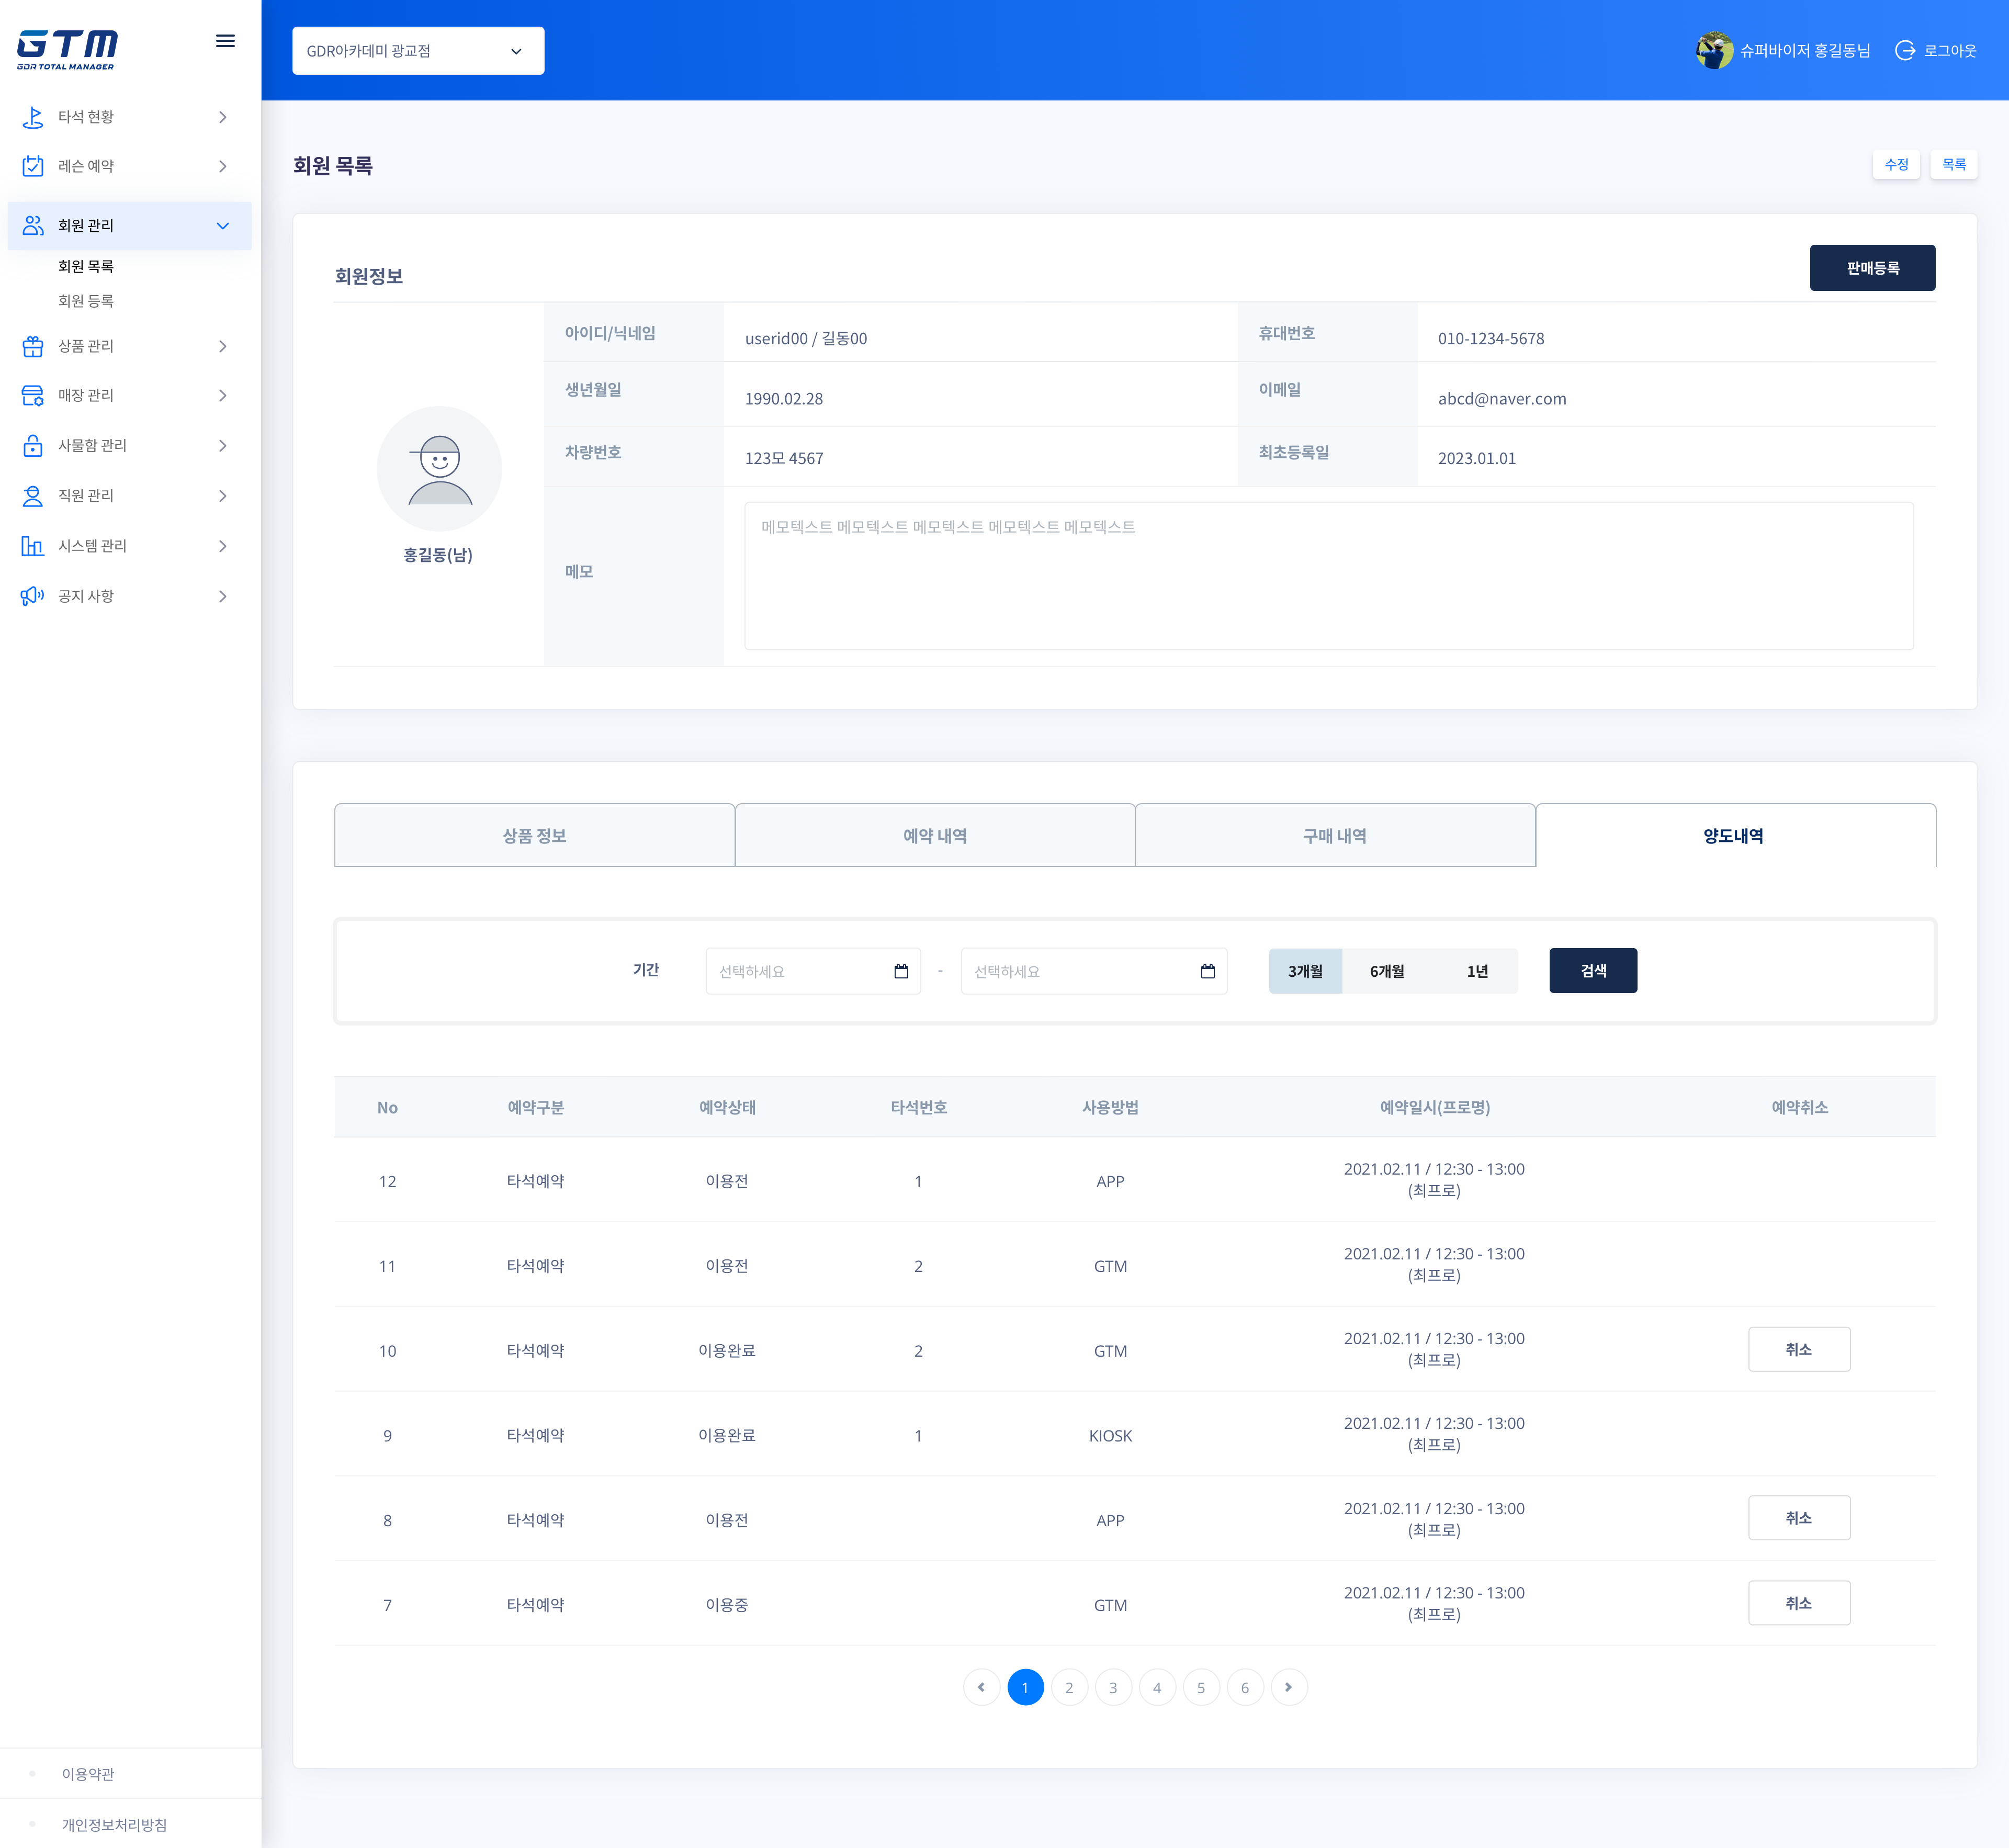Click the 레슨 예약 calendar icon
The height and width of the screenshot is (1848, 2009).
[x=33, y=166]
